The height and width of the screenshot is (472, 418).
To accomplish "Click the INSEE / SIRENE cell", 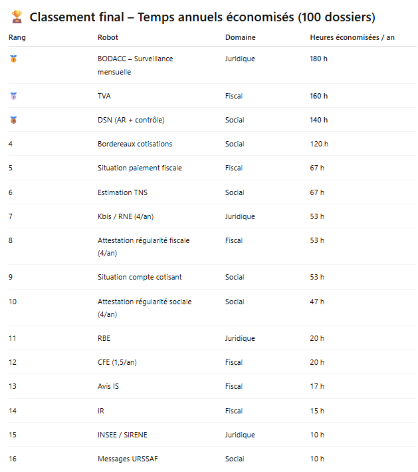I will [x=122, y=435].
